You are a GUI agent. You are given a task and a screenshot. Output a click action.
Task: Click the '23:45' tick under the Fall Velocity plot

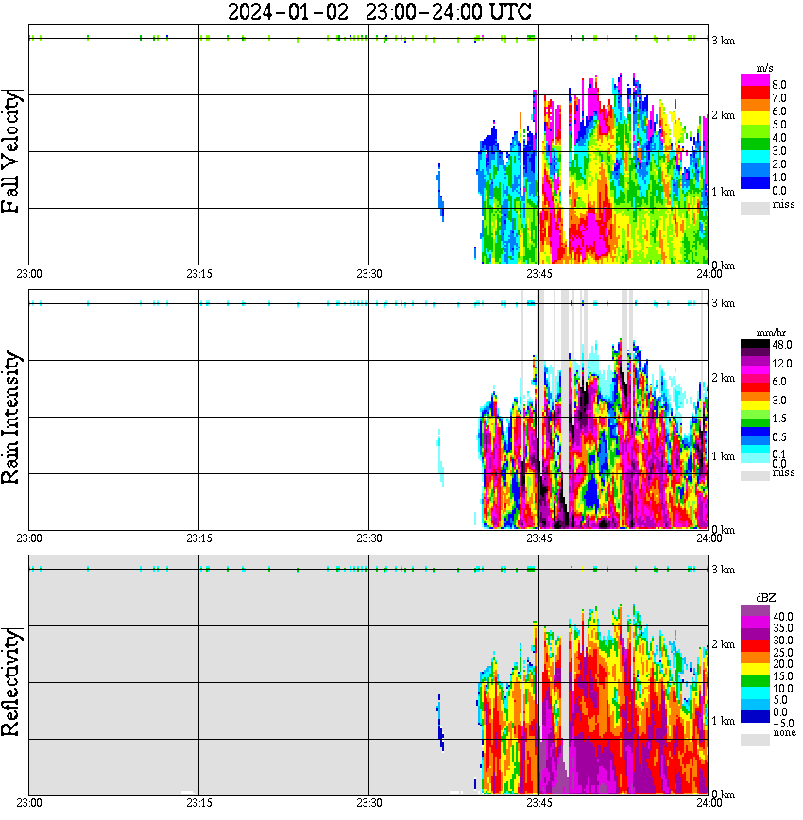coord(538,274)
